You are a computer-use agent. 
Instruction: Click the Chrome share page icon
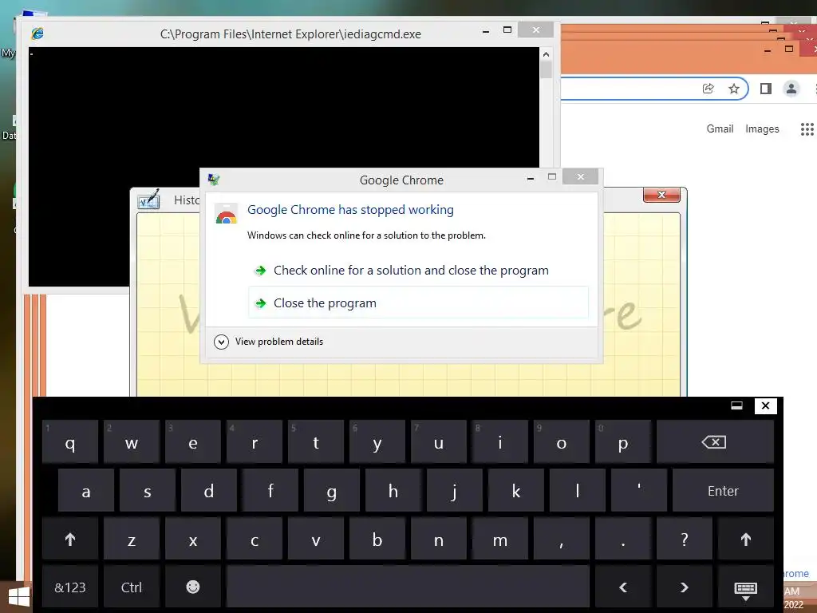pyautogui.click(x=708, y=89)
